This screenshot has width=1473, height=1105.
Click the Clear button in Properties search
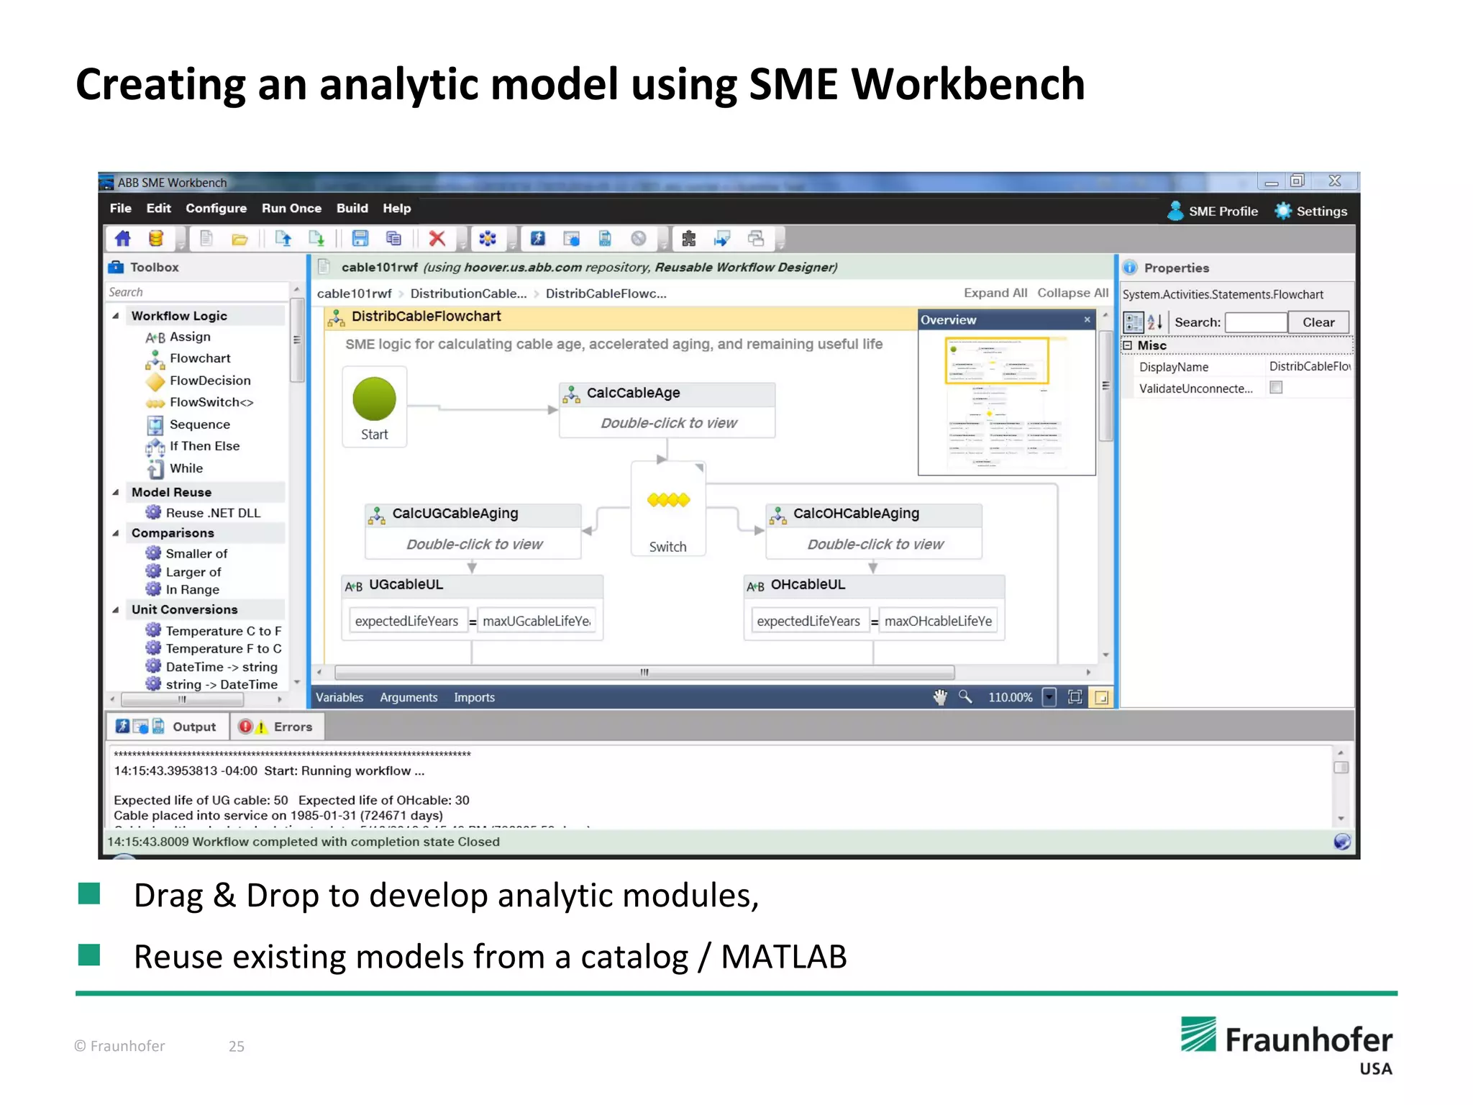(x=1318, y=322)
